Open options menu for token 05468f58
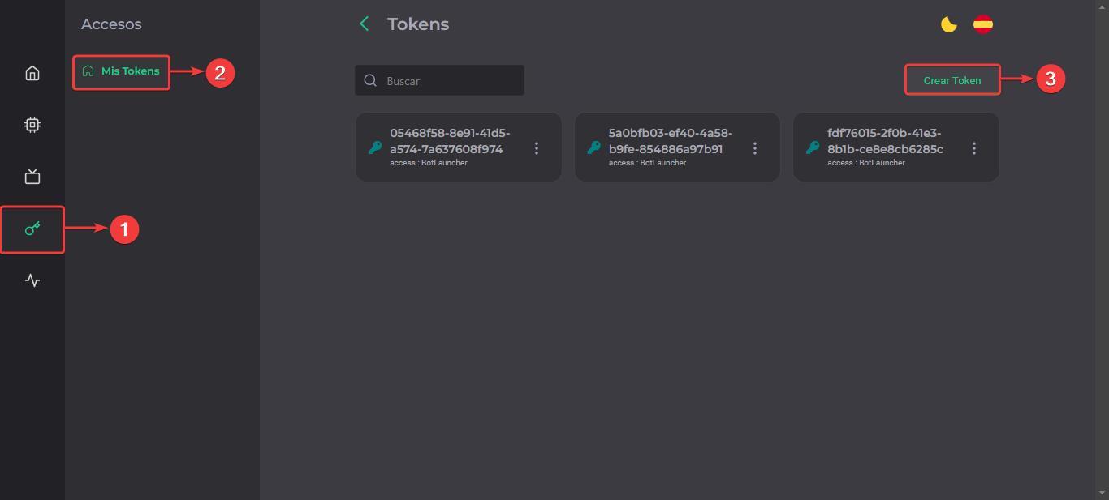1109x500 pixels. point(537,148)
